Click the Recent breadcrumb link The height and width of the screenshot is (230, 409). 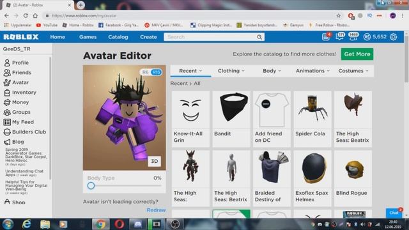click(179, 84)
